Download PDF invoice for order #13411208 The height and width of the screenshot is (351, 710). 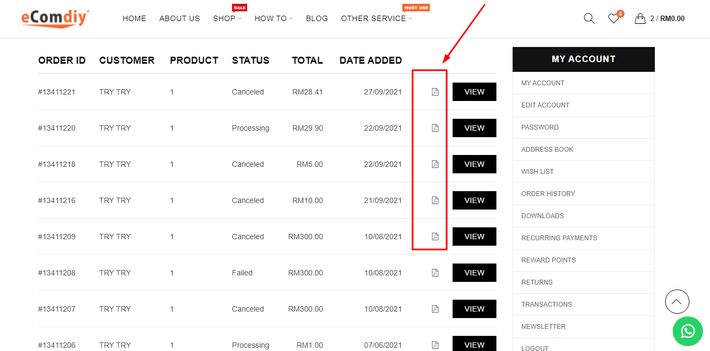coord(435,273)
